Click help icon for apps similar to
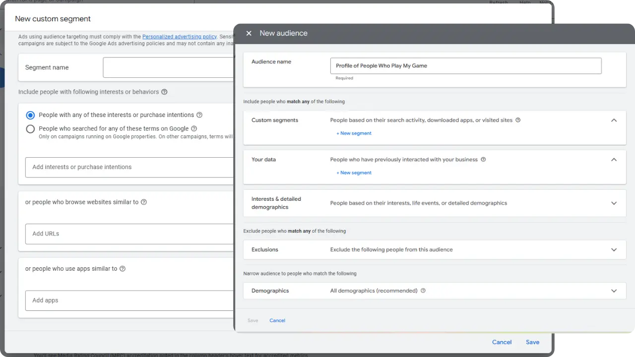The image size is (635, 357). click(123, 269)
